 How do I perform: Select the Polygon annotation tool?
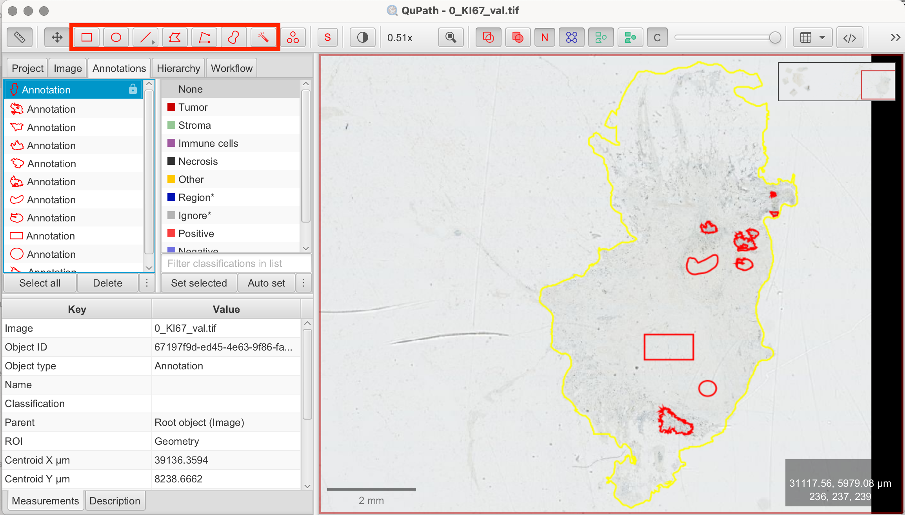175,38
